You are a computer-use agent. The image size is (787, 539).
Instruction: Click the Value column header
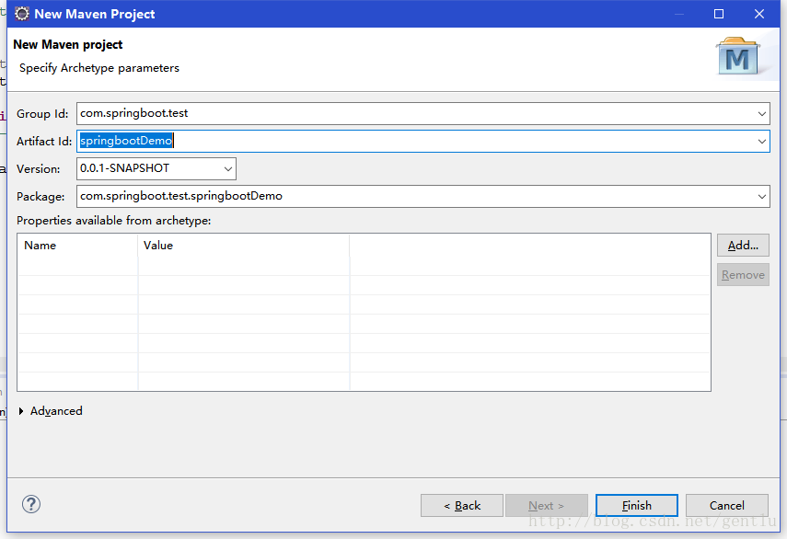click(243, 246)
